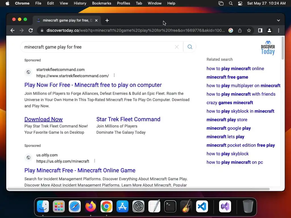
Task: Click the Download Now link
Action: pyautogui.click(x=43, y=119)
